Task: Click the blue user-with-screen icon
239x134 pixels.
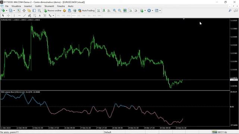Action: 69,10
